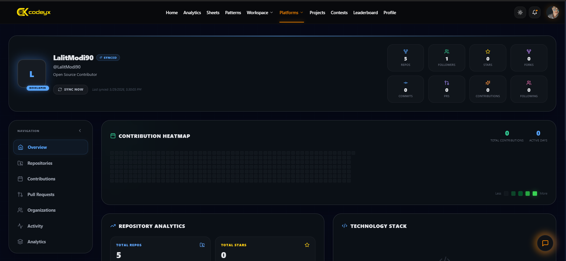The height and width of the screenshot is (261, 566).
Task: Click the Contributions sparkle stat icon
Action: tap(488, 83)
